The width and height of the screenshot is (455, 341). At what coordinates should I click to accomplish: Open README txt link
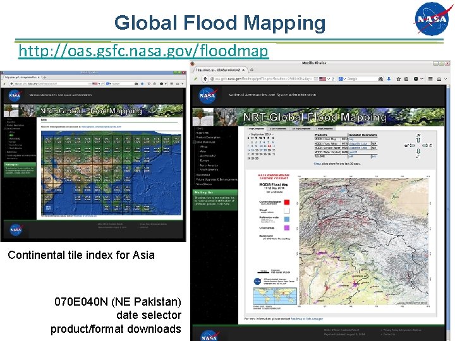coord(373,157)
